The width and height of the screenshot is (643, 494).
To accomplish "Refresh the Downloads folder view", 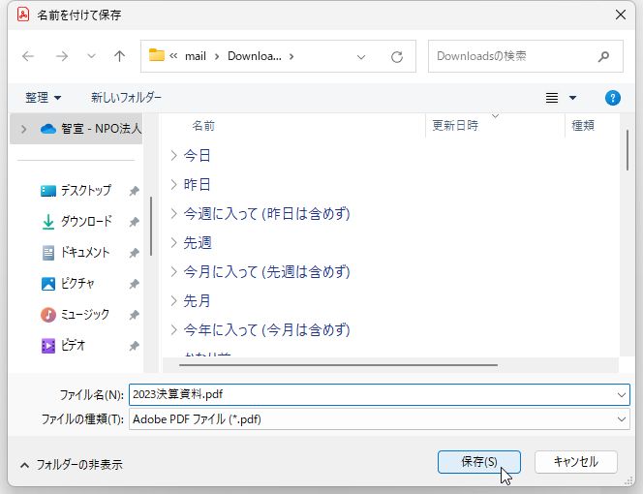I will point(396,56).
